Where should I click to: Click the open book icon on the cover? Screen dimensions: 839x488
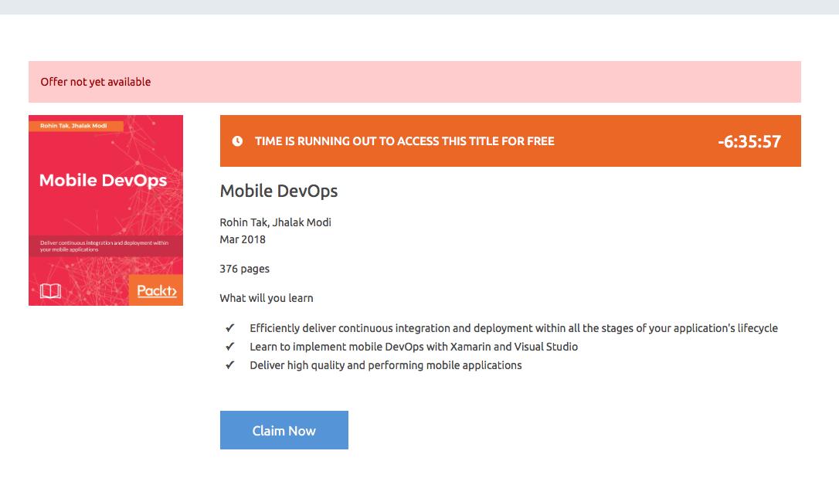51,291
